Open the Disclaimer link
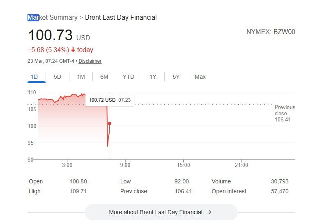 (x=90, y=61)
